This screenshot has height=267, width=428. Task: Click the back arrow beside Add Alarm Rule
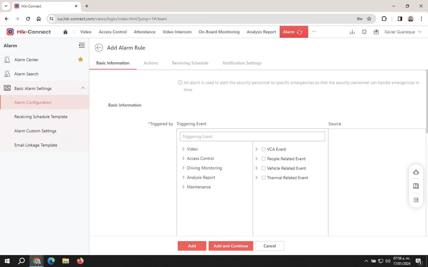[x=99, y=48]
